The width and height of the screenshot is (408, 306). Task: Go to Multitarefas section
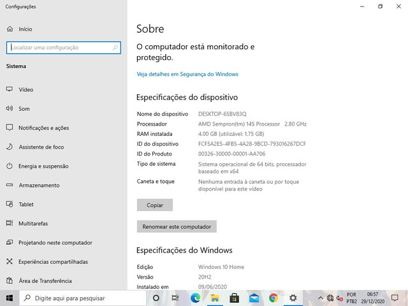click(x=33, y=224)
